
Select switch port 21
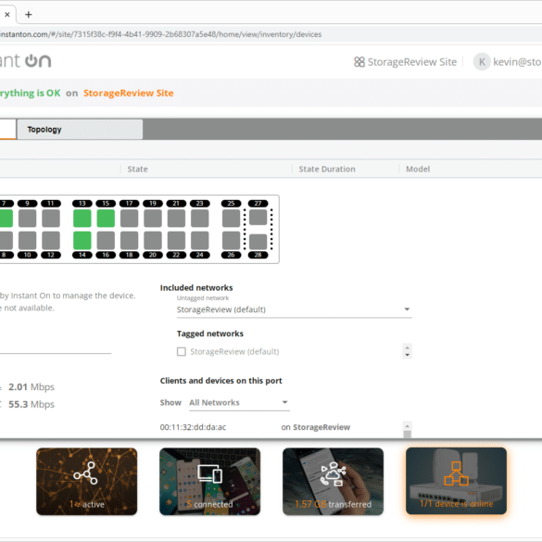(176, 218)
